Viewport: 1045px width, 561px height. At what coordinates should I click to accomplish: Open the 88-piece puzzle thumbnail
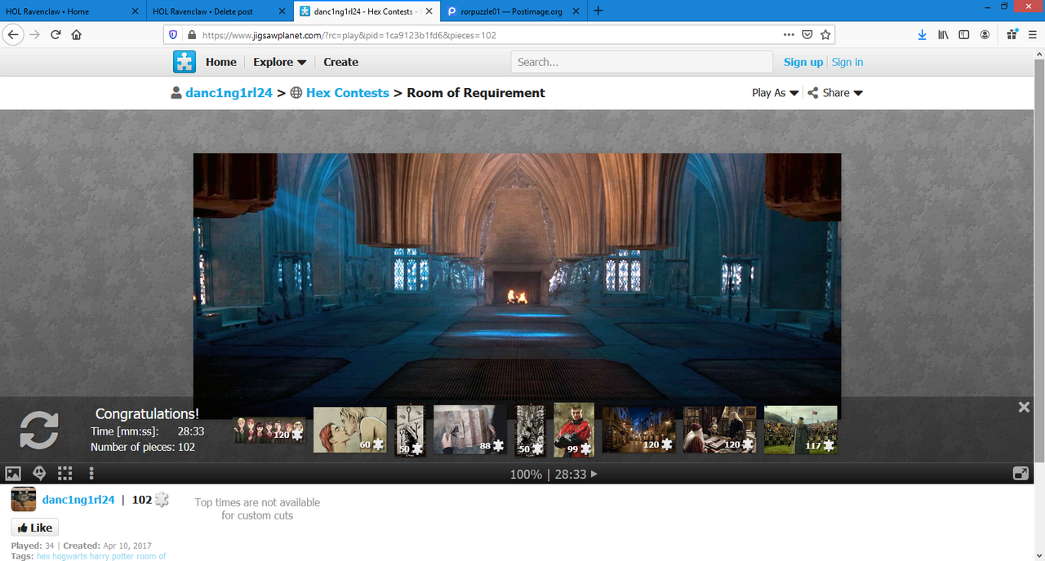pos(469,430)
